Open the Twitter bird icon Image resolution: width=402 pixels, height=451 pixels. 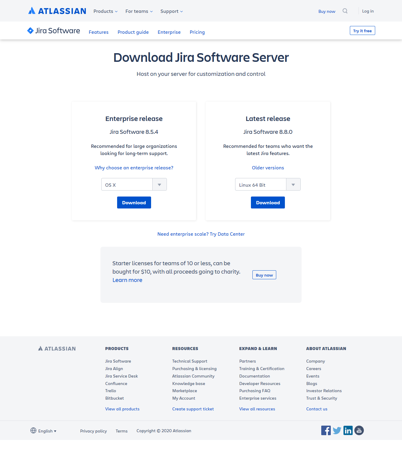tap(337, 430)
